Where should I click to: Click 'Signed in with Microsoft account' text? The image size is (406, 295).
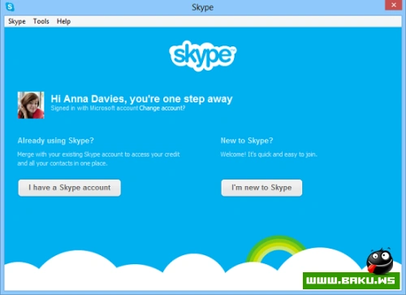click(94, 108)
